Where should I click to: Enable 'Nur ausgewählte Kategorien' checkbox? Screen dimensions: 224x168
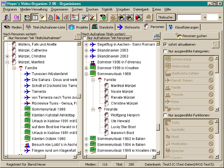point(165,51)
